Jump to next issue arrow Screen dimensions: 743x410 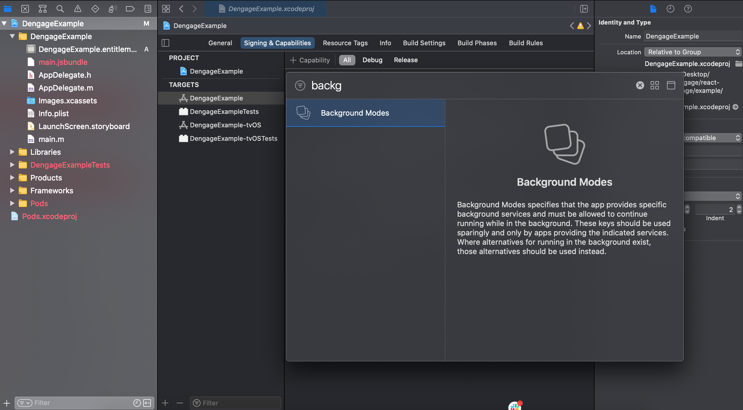pos(589,26)
